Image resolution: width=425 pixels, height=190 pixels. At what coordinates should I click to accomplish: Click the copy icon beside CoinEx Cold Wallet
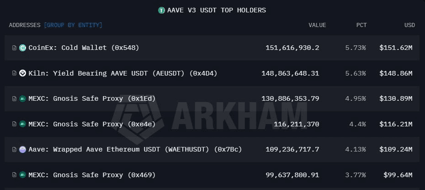pyautogui.click(x=14, y=48)
